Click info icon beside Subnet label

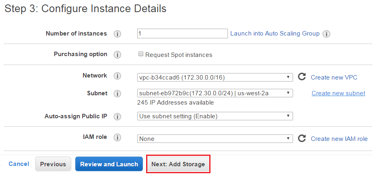[x=117, y=94]
